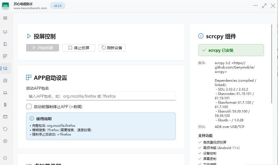Open the about info icon at sidebar bottom
The image size is (278, 165).
[5, 158]
